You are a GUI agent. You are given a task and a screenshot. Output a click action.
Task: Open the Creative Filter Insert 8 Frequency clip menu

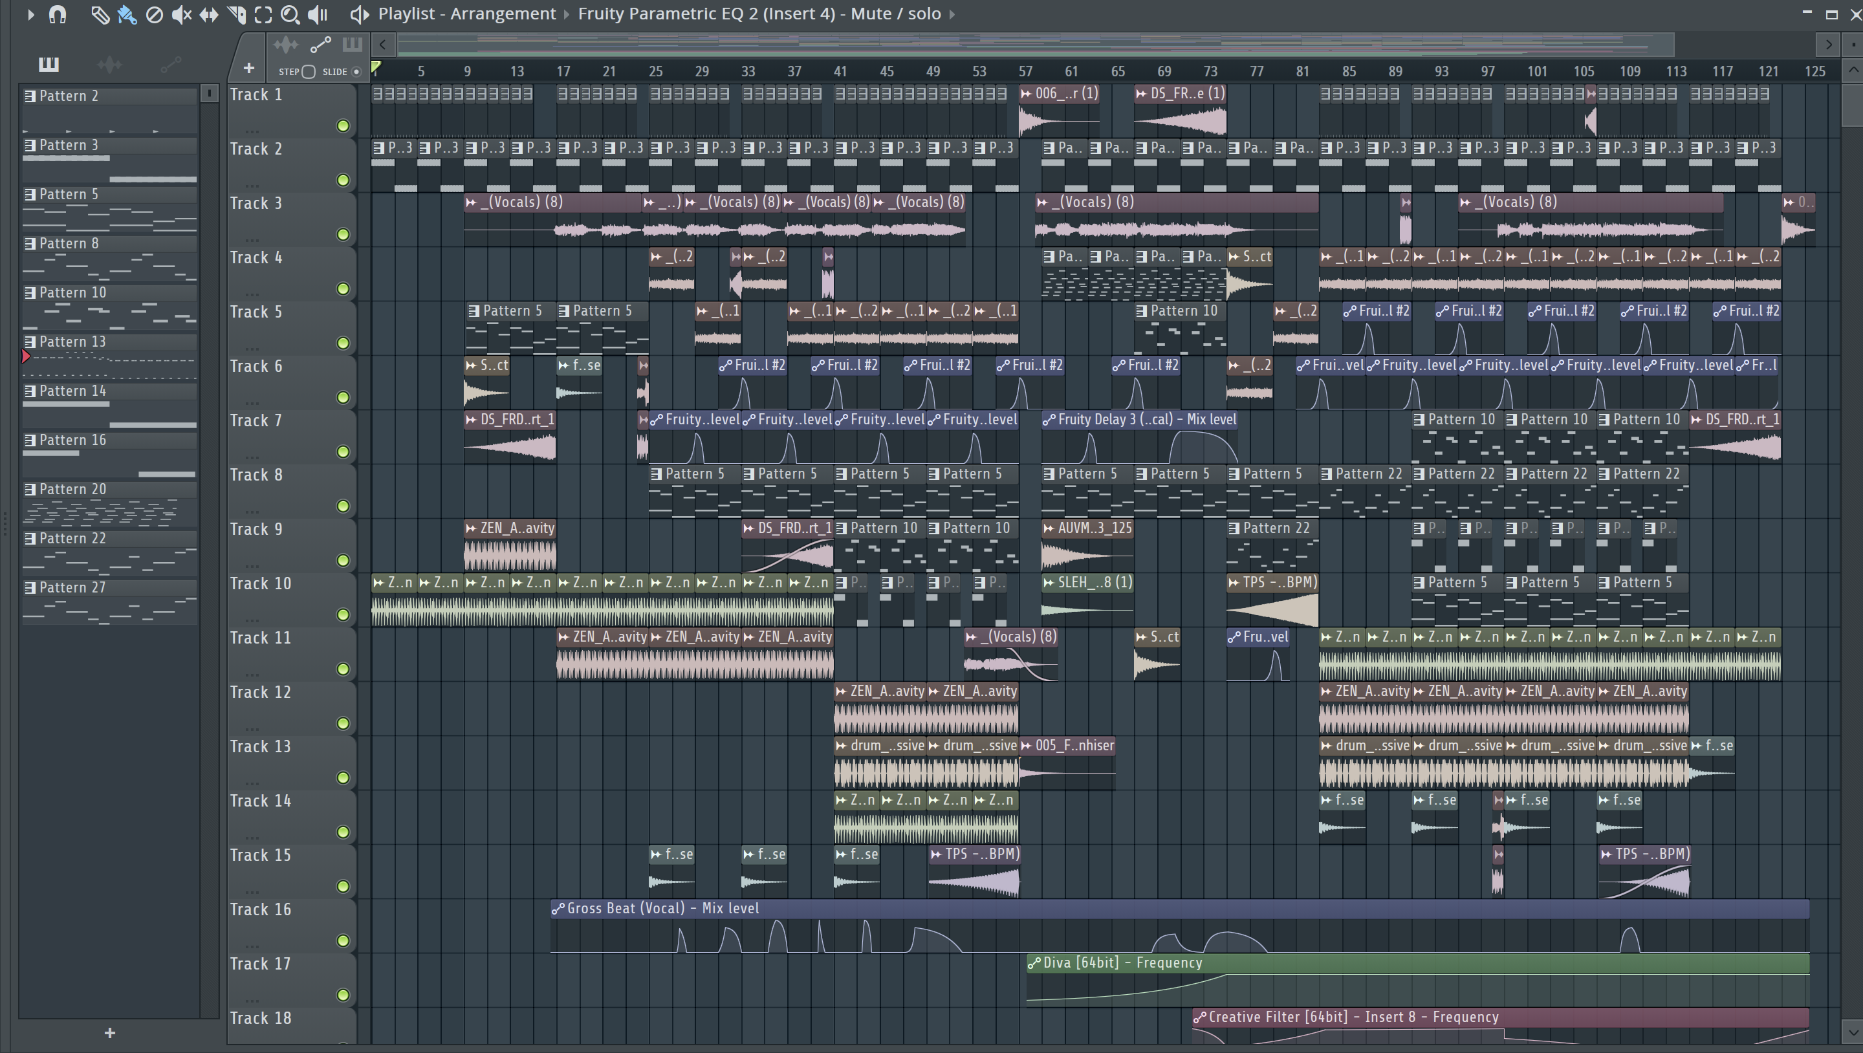1200,1017
